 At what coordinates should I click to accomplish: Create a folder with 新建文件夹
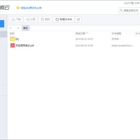click(63, 19)
